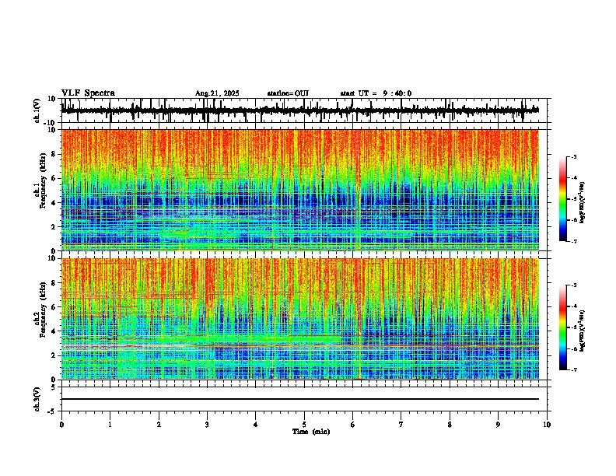Click the flat ch.3 voltage trace line
Viewport: 616px width, 476px height.
click(300, 399)
